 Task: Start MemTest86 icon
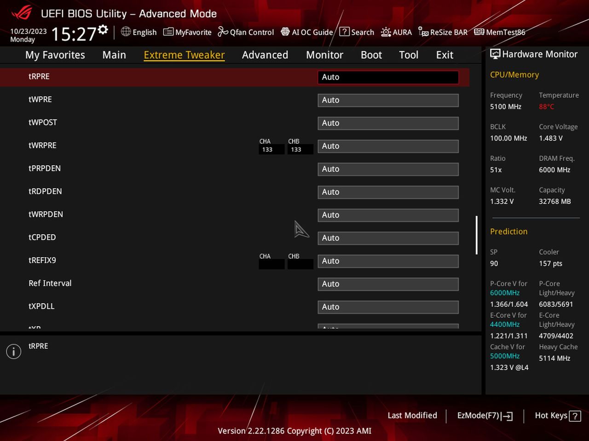(x=479, y=32)
